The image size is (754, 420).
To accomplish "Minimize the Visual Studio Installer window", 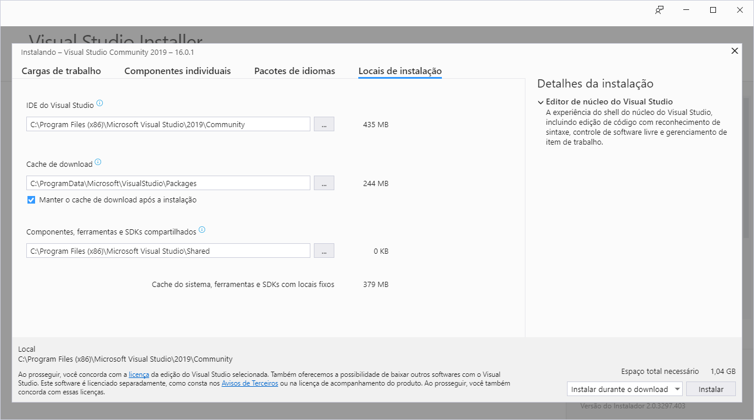I will [x=686, y=10].
